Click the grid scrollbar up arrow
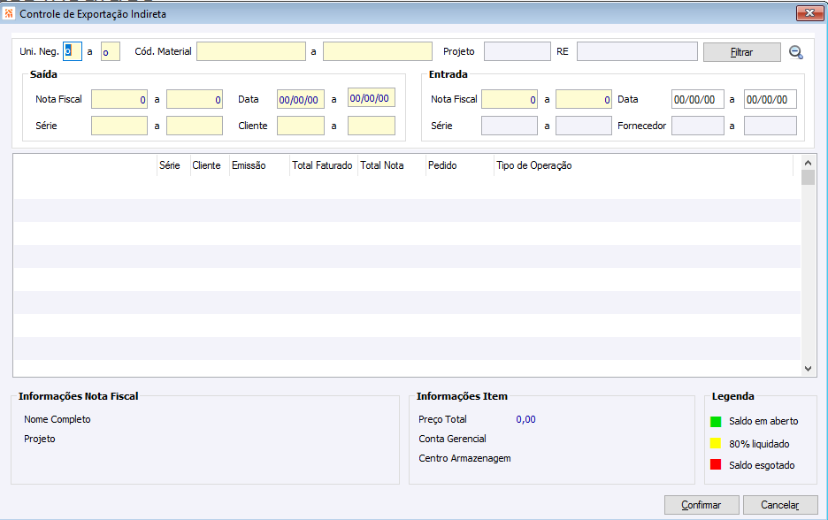The width and height of the screenshot is (828, 520). coord(808,162)
